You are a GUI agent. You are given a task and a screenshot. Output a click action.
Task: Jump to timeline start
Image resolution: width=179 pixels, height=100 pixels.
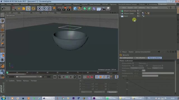click(x=55, y=77)
